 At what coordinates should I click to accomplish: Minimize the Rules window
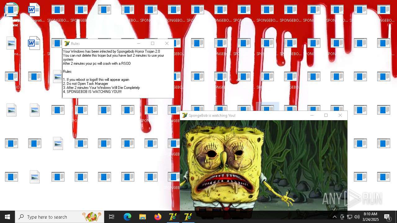click(x=139, y=43)
